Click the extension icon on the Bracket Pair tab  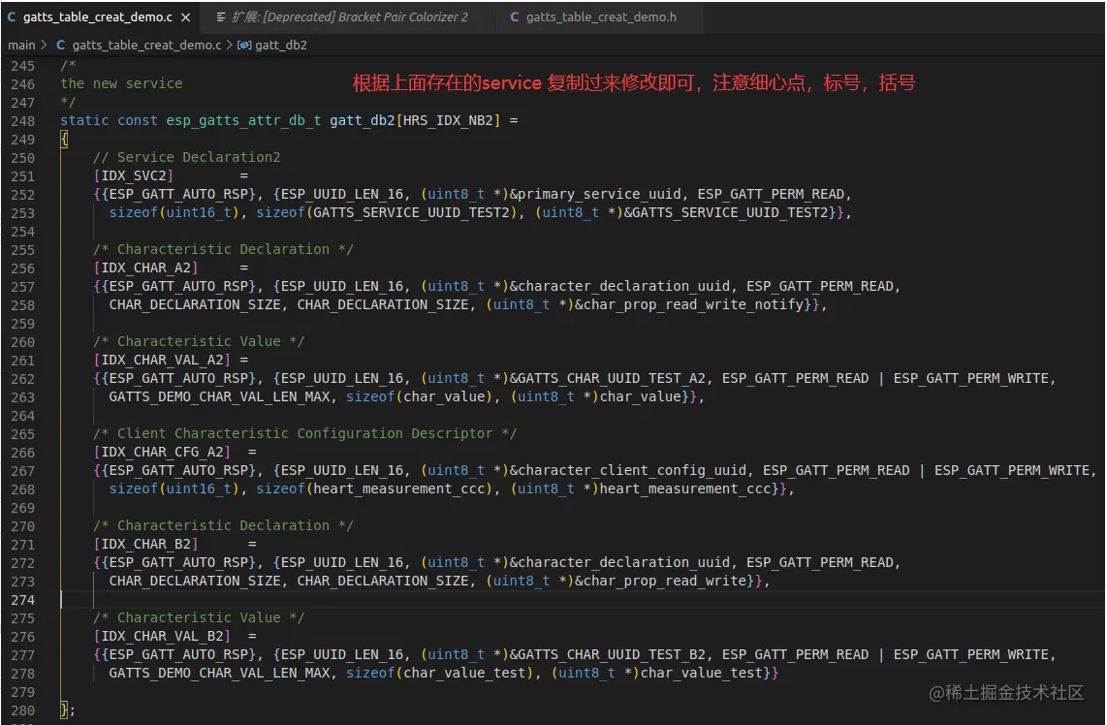point(221,16)
